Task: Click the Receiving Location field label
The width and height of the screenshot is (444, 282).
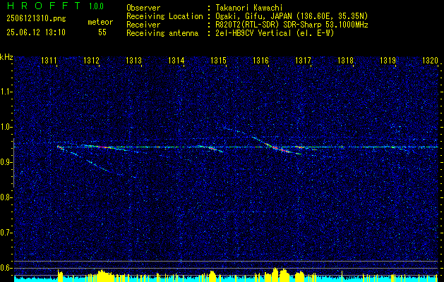Action: pyautogui.click(x=164, y=16)
